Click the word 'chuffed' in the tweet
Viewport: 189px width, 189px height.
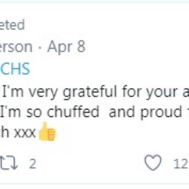pos(73,112)
